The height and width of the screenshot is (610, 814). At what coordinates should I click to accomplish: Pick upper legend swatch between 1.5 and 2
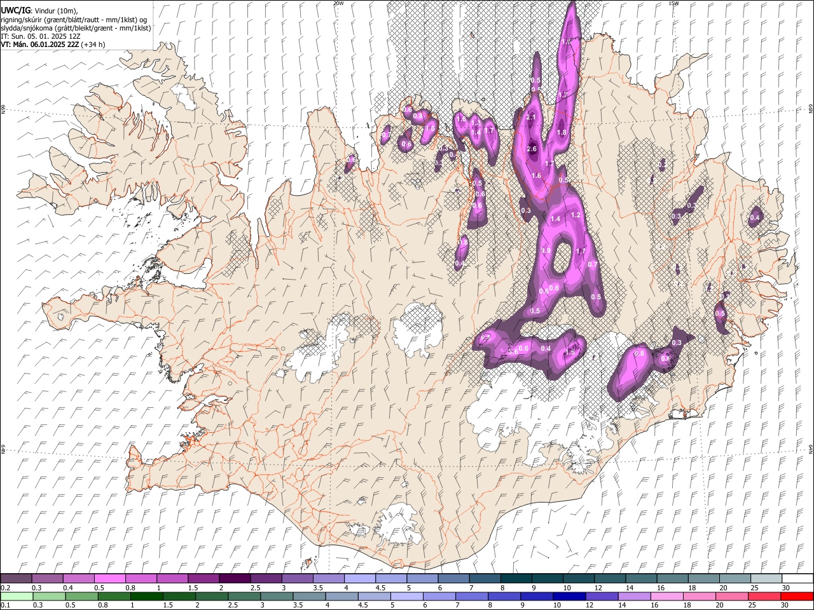pos(203,579)
